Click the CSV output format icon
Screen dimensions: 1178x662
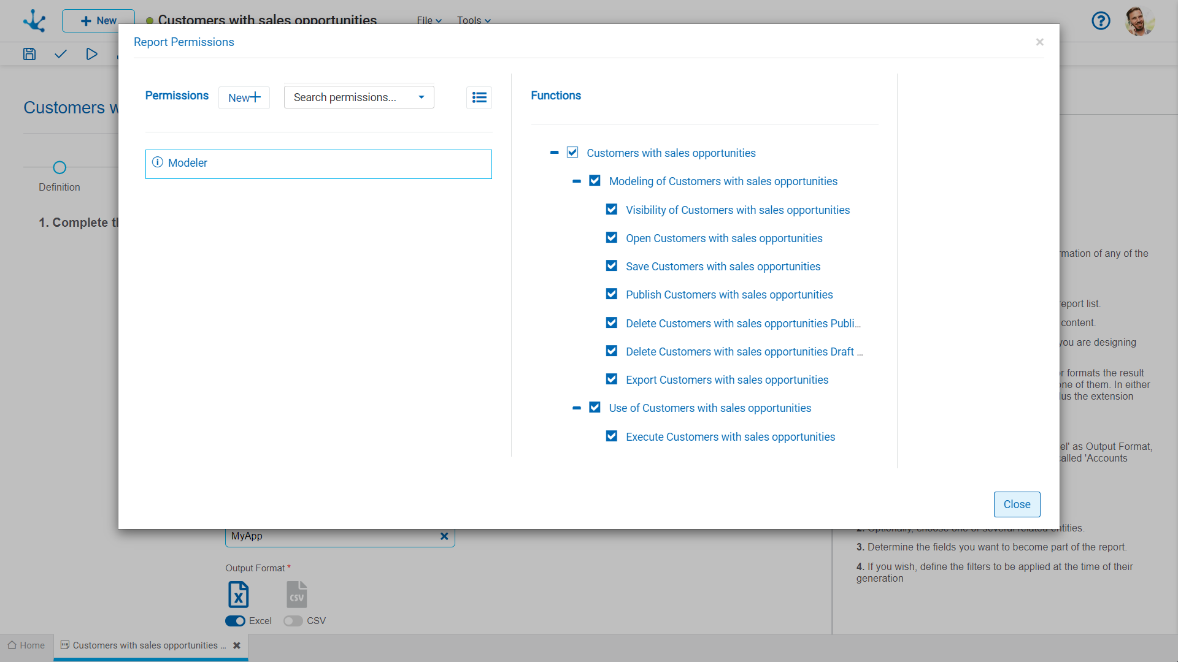coord(296,594)
